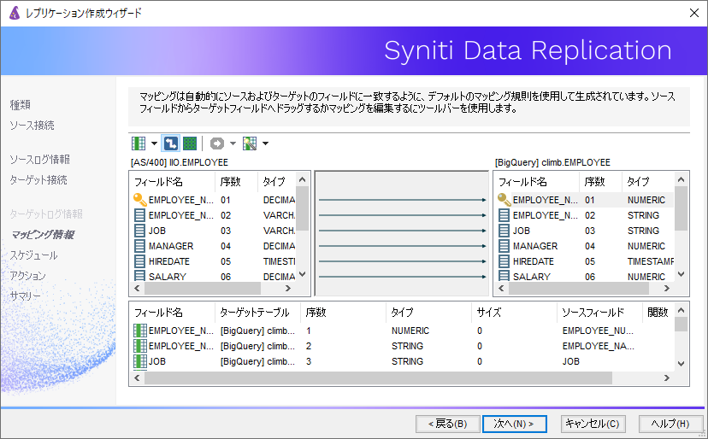The width and height of the screenshot is (708, 439).
Task: Click bottom grid horizontal scrollbar thumb
Action: pyautogui.click(x=378, y=378)
